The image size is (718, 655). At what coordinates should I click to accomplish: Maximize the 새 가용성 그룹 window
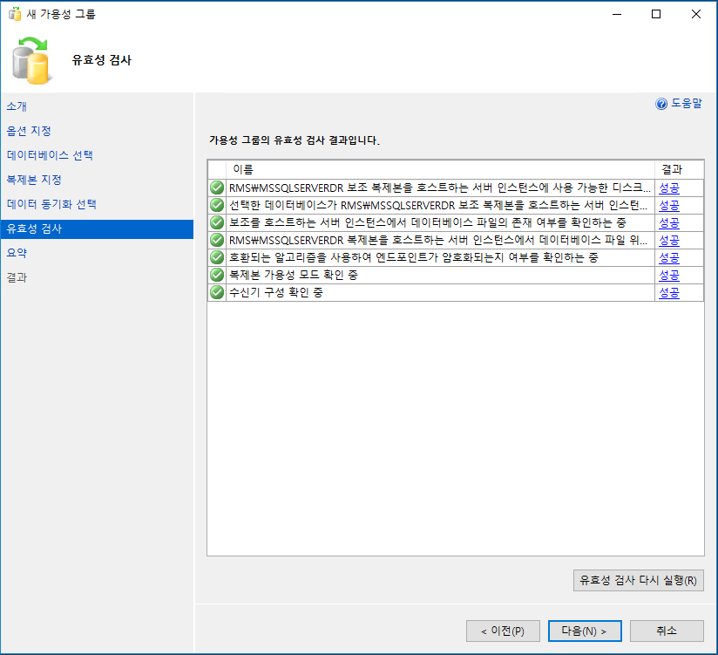656,14
